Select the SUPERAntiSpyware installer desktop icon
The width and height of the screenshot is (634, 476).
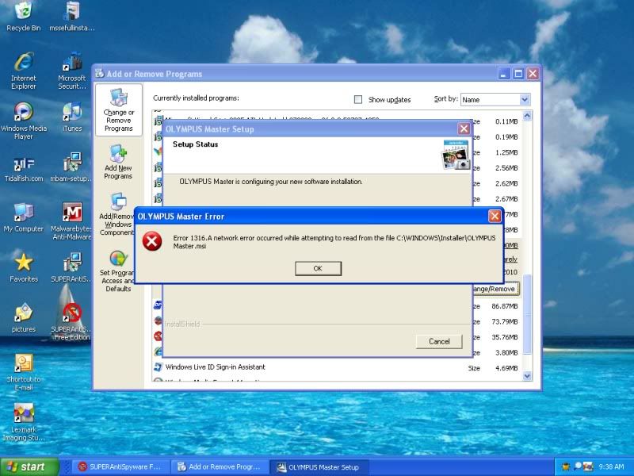72,267
